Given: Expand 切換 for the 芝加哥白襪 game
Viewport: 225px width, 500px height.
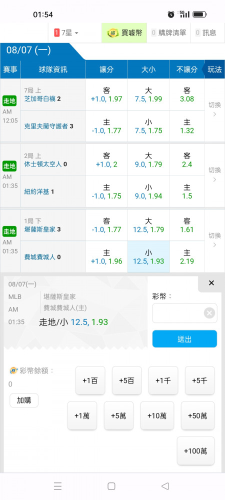Looking at the screenshot, I should (x=214, y=109).
